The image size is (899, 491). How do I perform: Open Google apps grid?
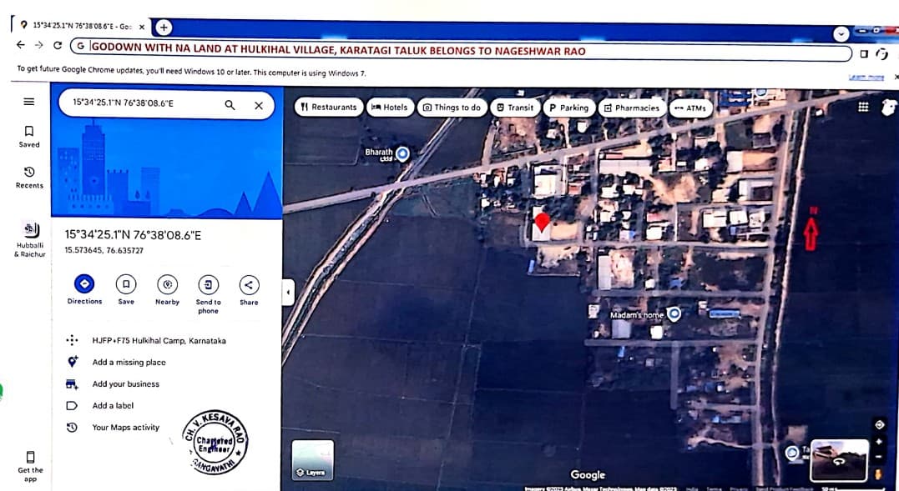863,107
